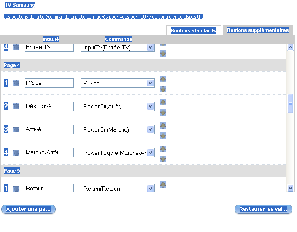The image size is (297, 232).
Task: Click trash icon for Désactivé row
Action: tap(16, 106)
